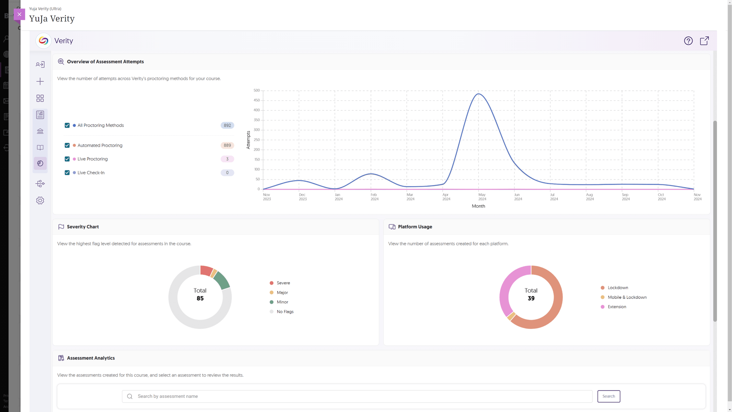Click the search magnifier icon in field
The image size is (732, 412).
click(130, 396)
